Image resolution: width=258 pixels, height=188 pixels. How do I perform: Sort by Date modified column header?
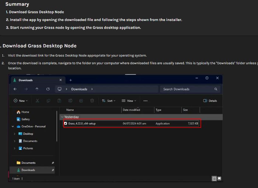tap(131, 110)
